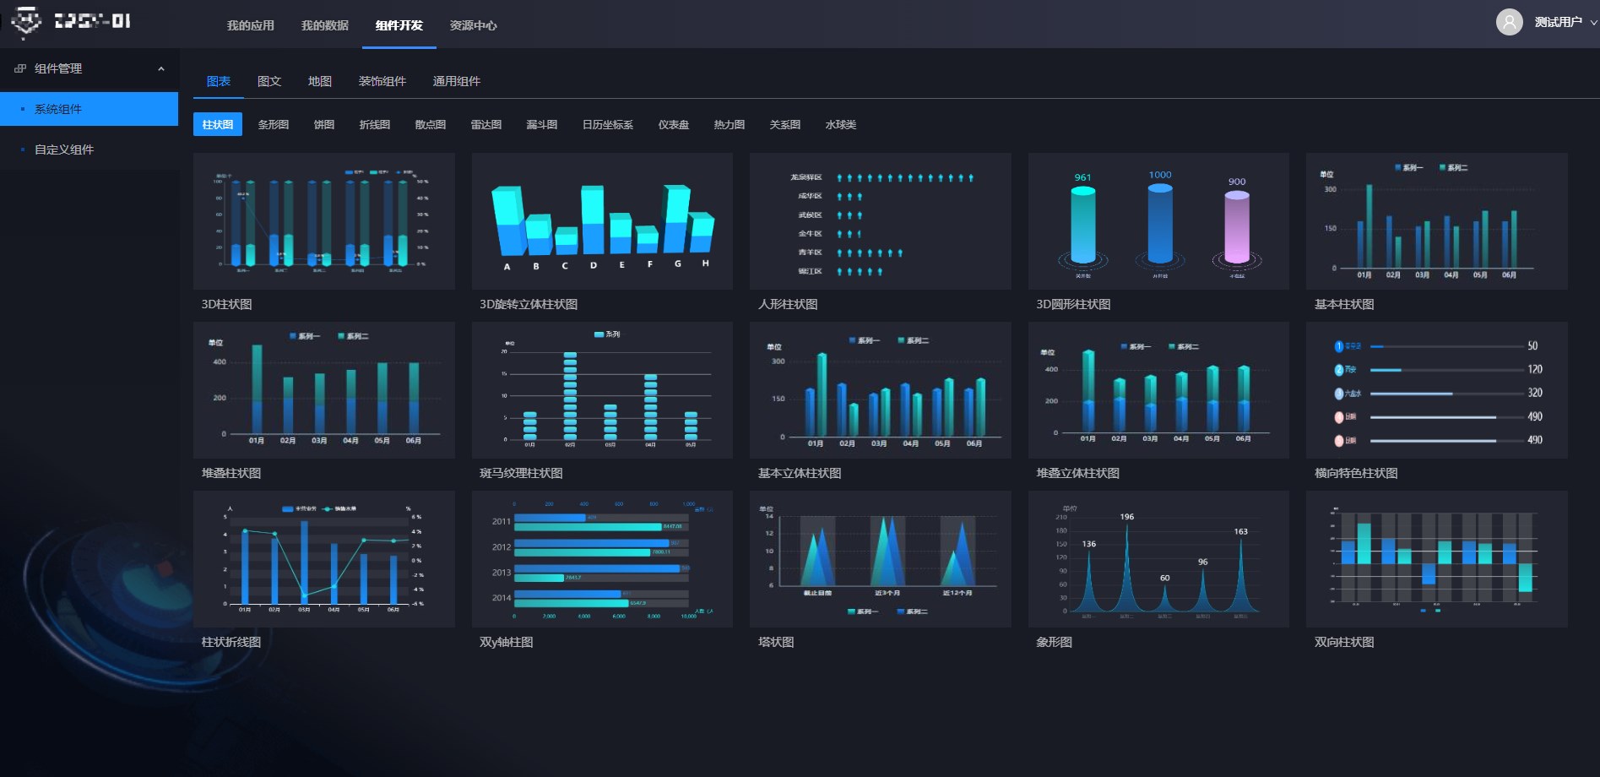Click the 塔状图 caption text
The image size is (1600, 777).
[x=776, y=642]
